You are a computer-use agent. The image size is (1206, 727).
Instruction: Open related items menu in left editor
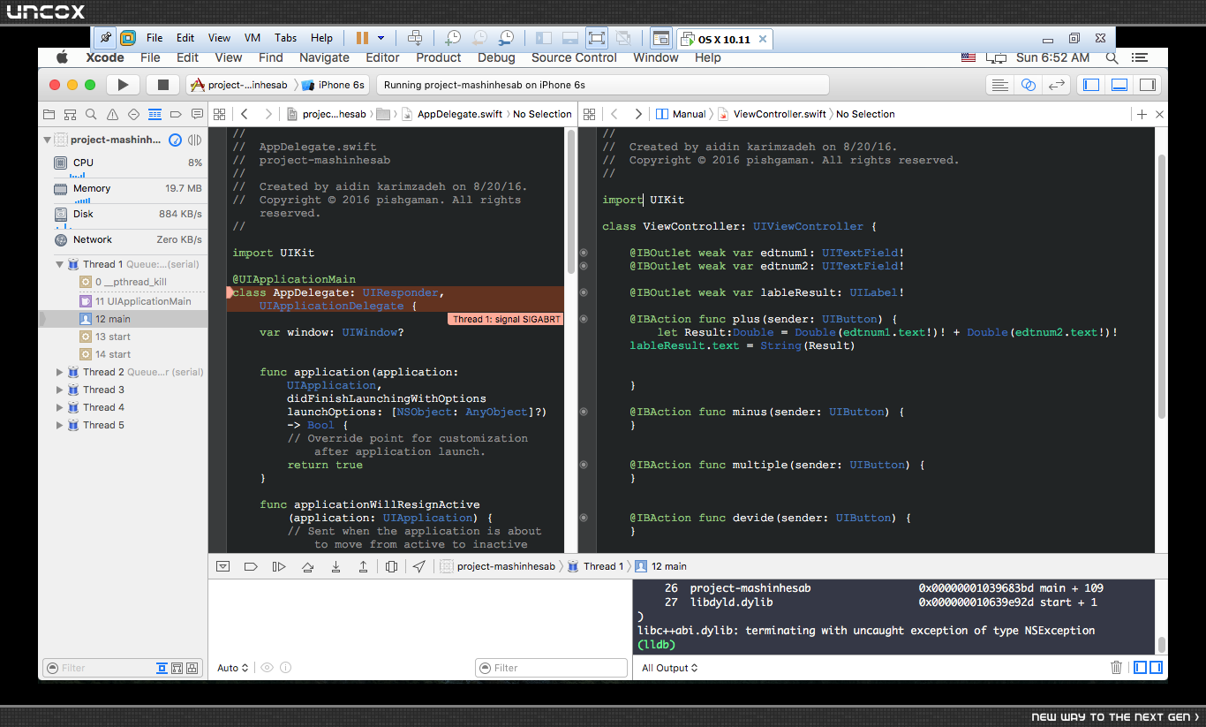click(x=220, y=114)
